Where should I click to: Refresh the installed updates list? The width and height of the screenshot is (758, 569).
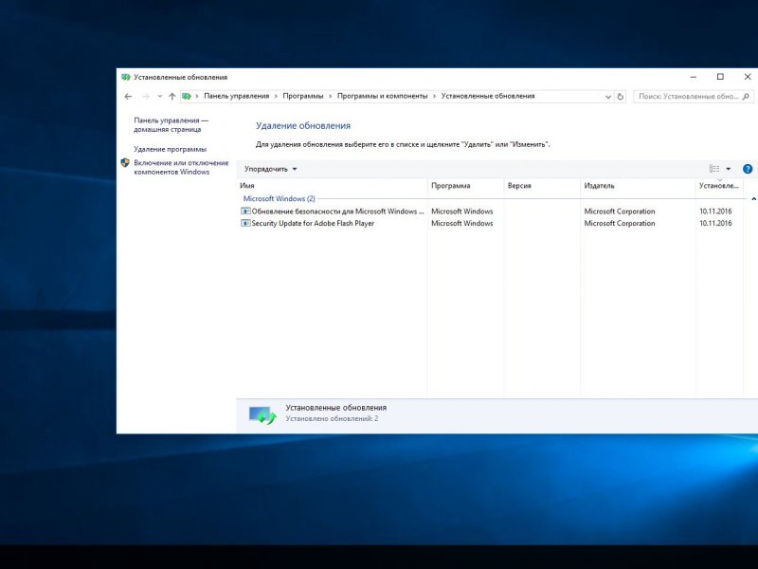pyautogui.click(x=621, y=97)
